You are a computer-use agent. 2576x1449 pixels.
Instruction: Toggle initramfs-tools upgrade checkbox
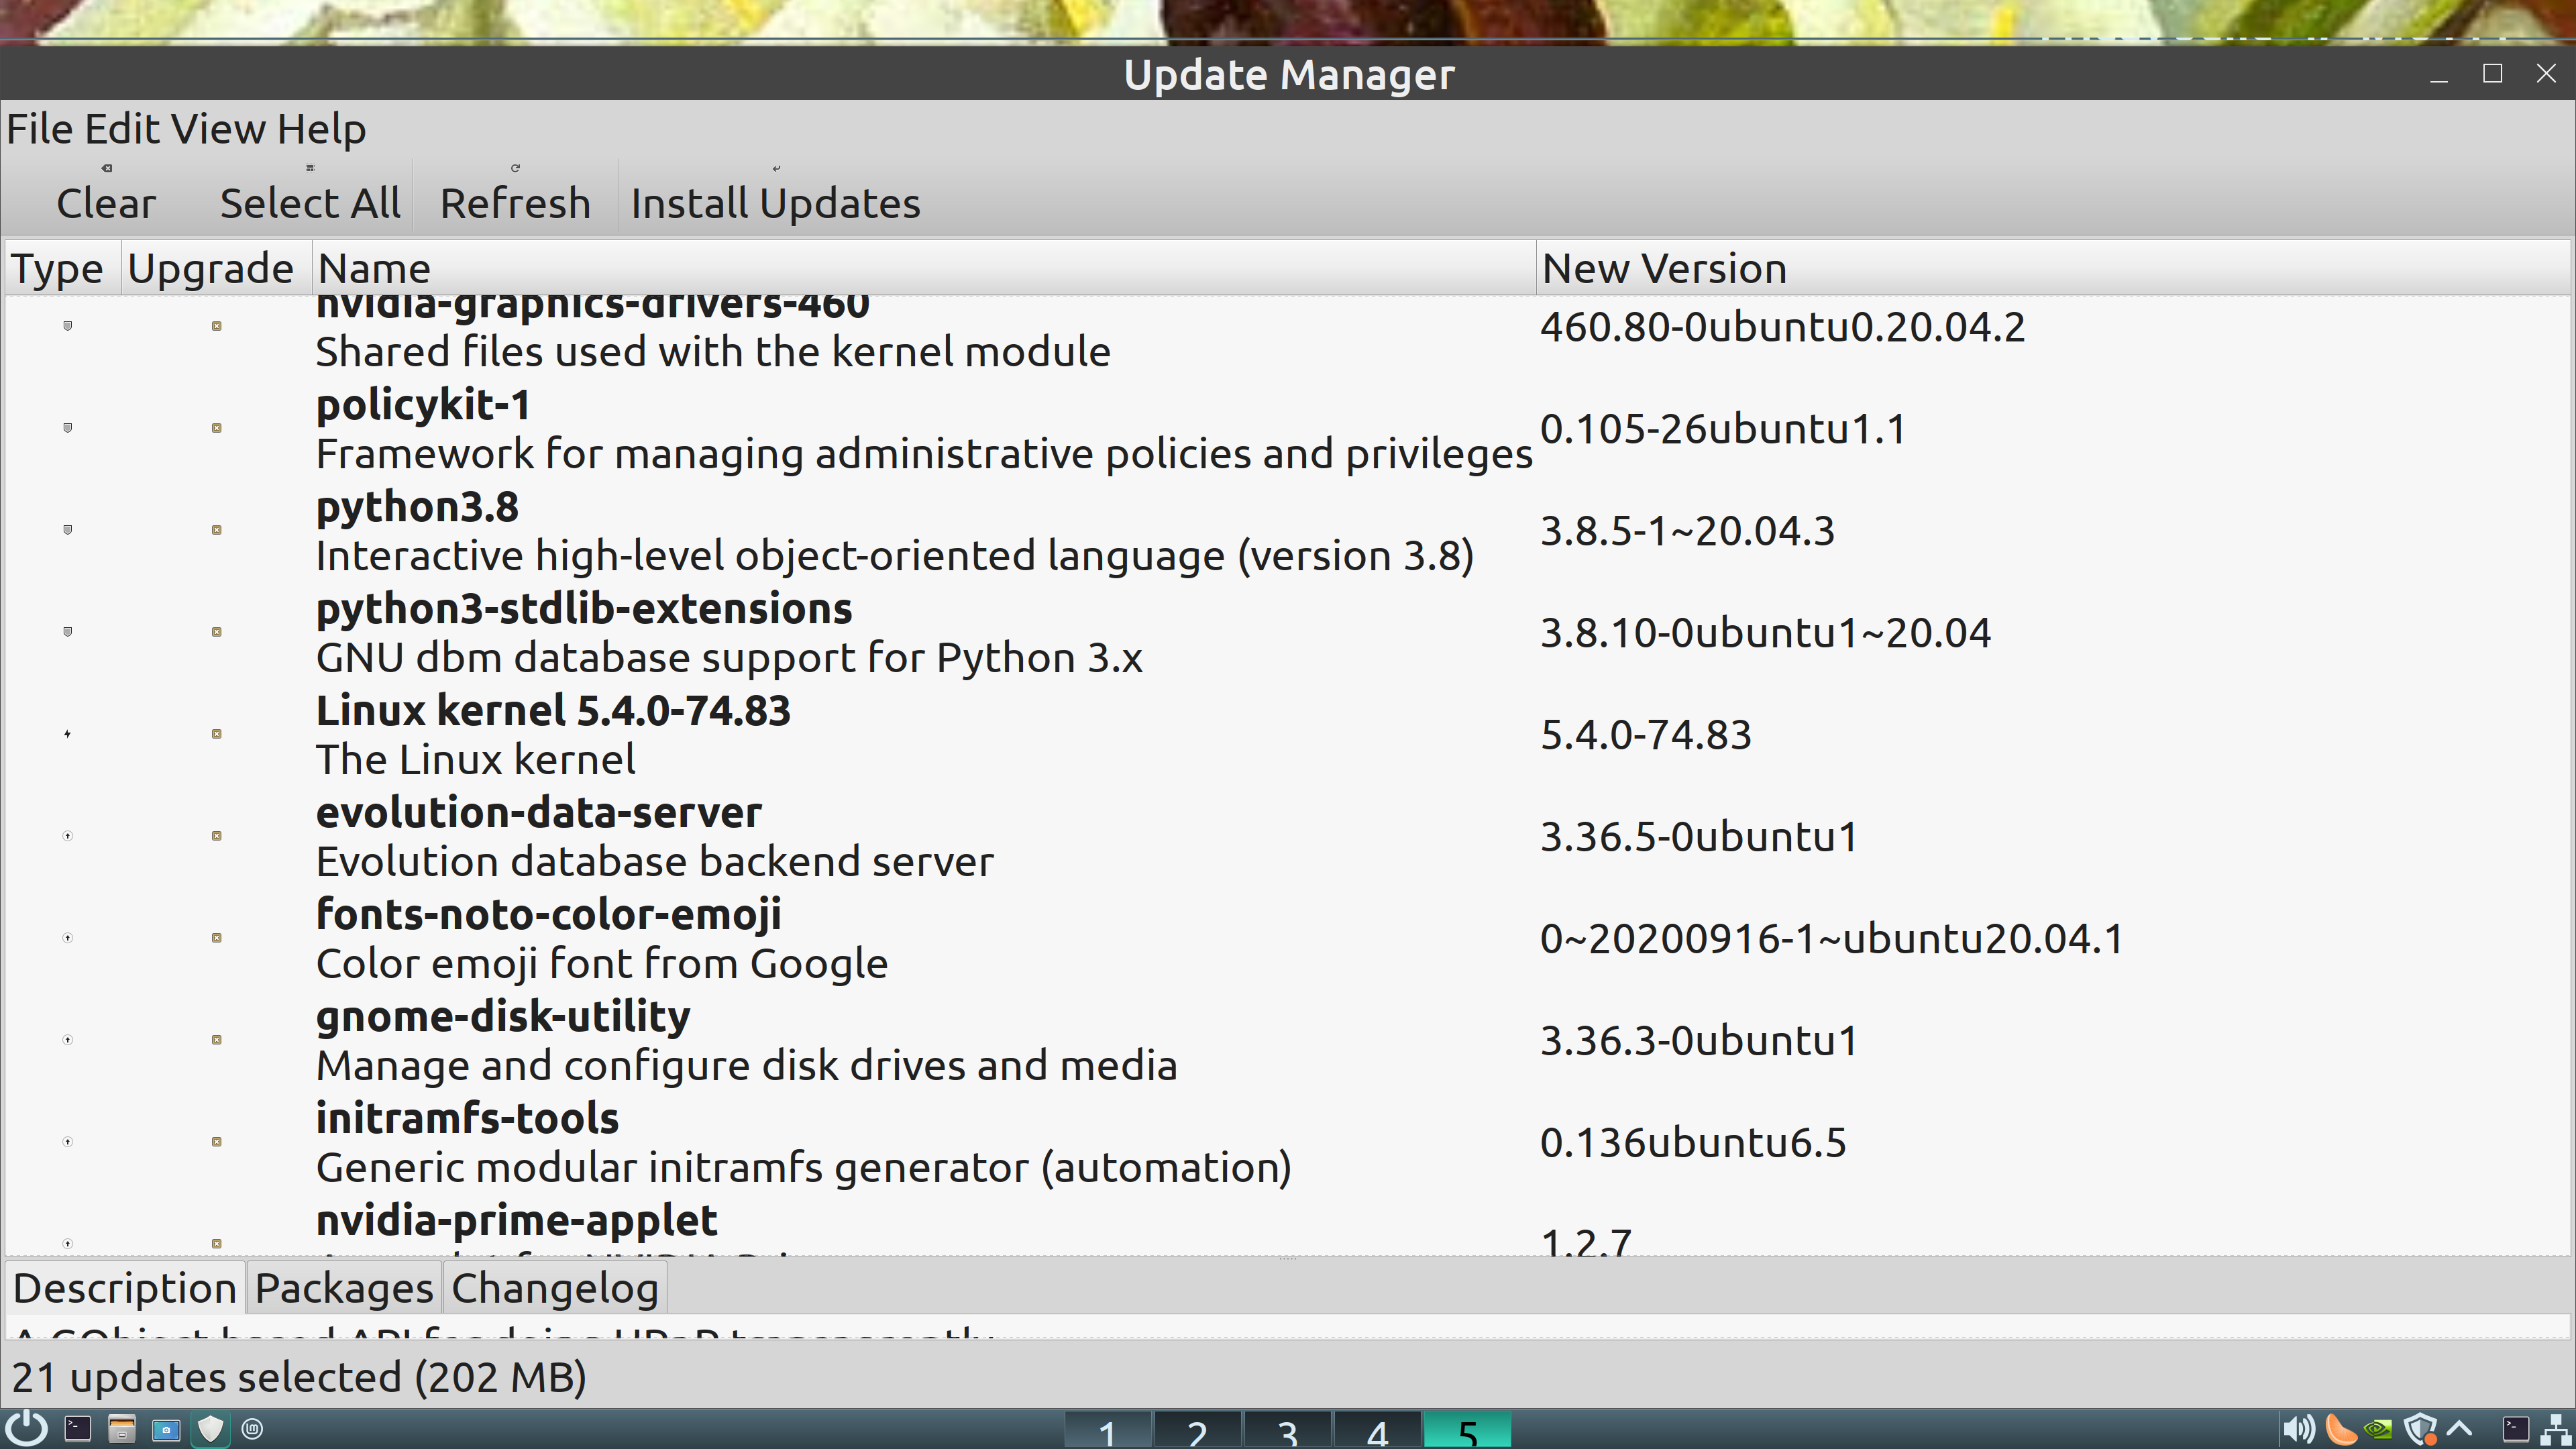tap(216, 1142)
